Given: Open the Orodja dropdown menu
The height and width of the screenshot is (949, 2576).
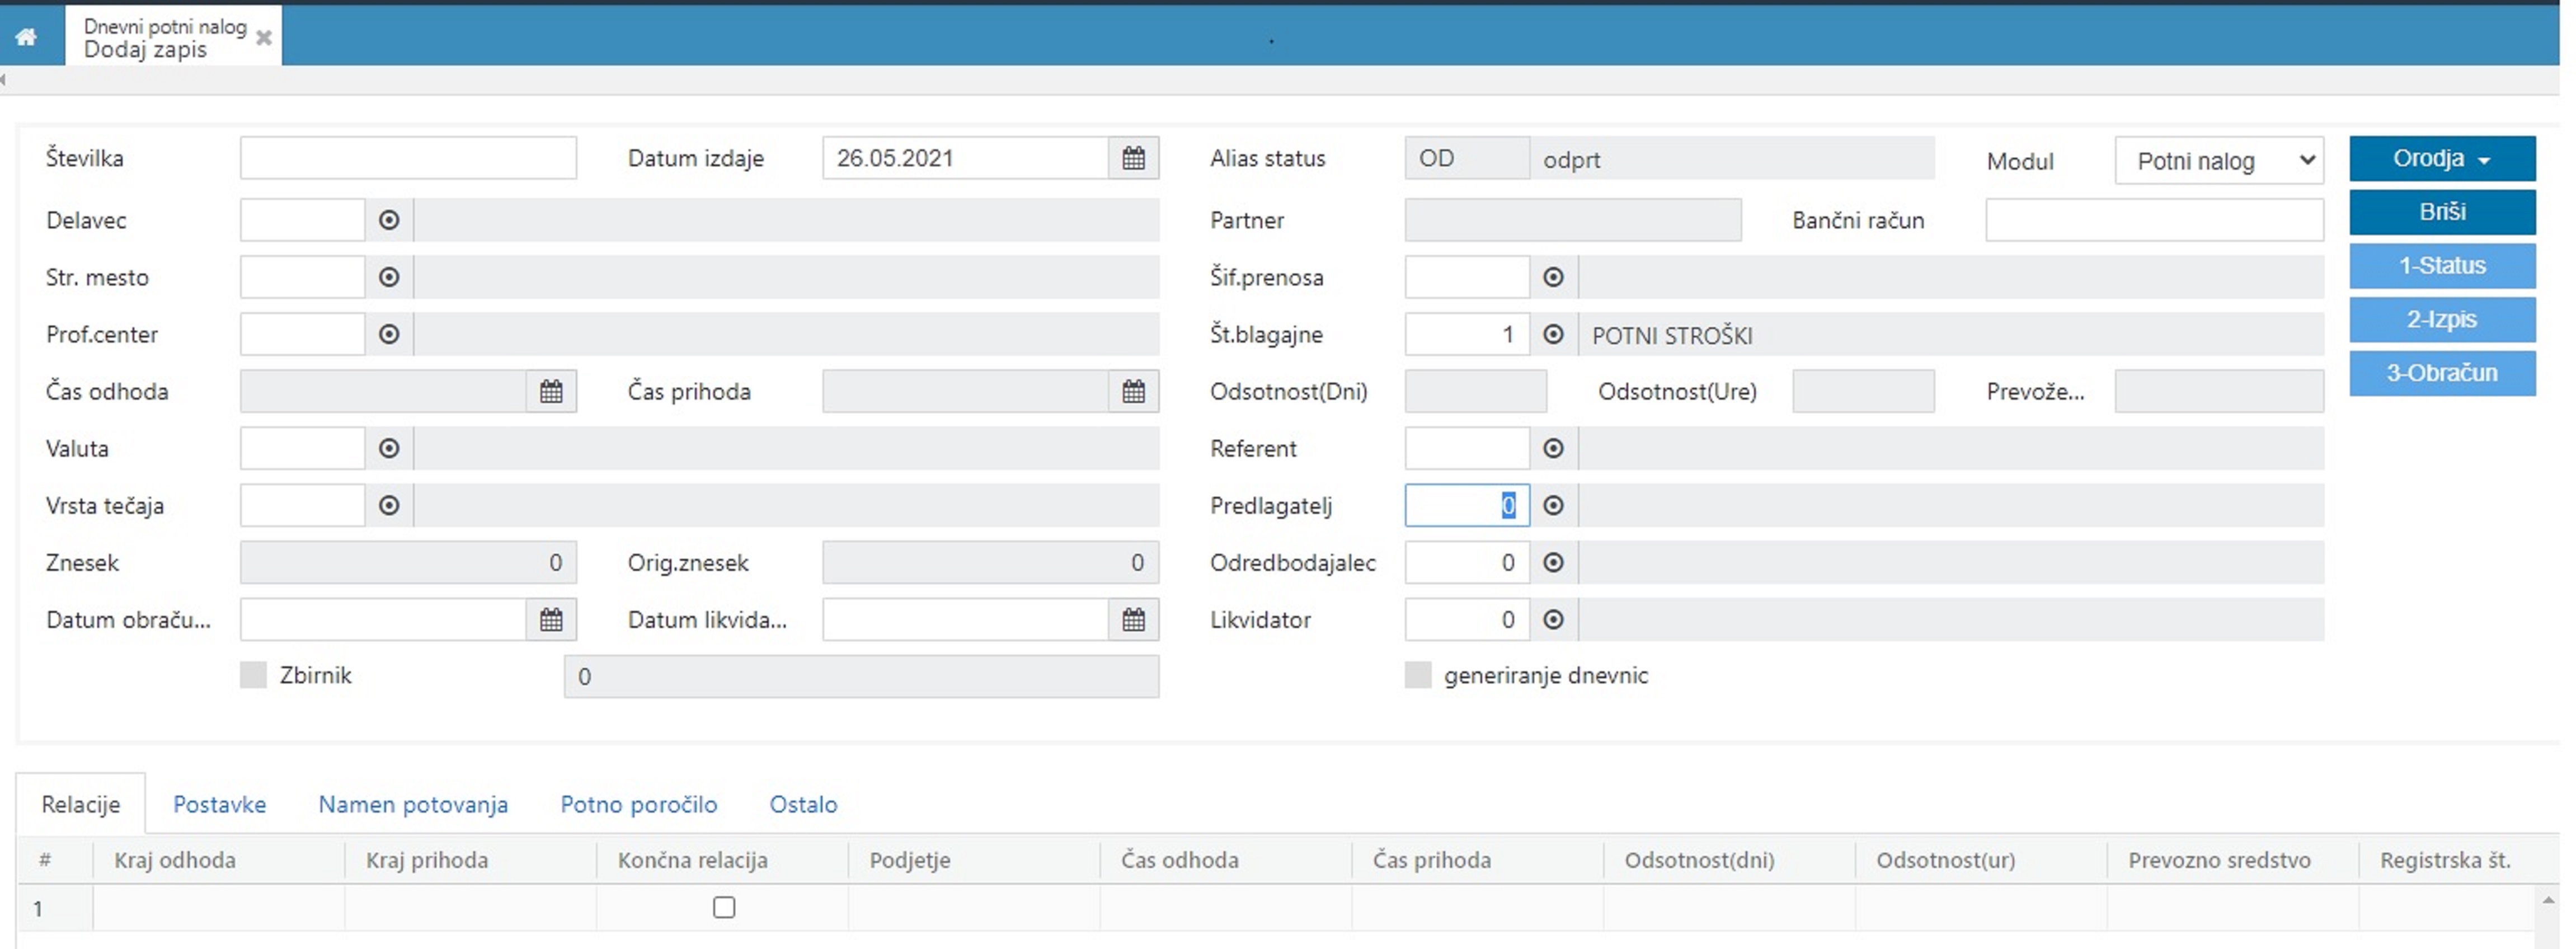Looking at the screenshot, I should [2441, 159].
